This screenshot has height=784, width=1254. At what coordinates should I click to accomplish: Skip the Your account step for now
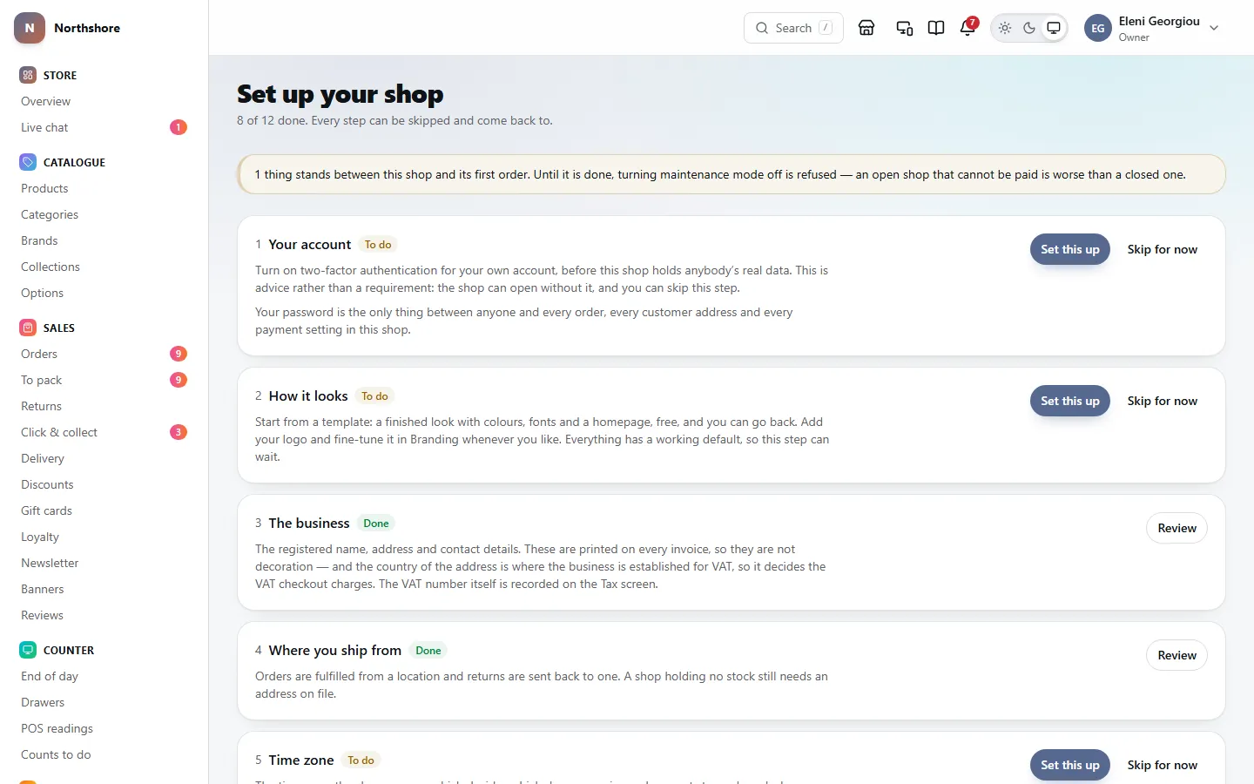1163,249
